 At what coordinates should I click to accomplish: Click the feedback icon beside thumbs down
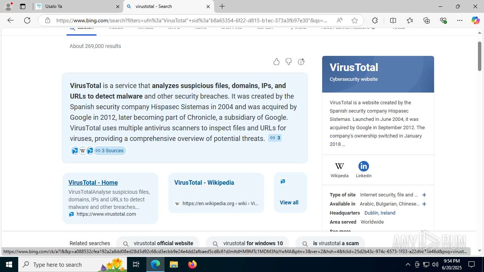point(301,62)
